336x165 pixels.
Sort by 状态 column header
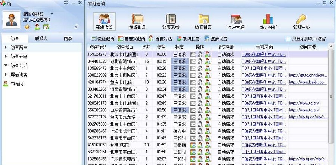click(180, 47)
